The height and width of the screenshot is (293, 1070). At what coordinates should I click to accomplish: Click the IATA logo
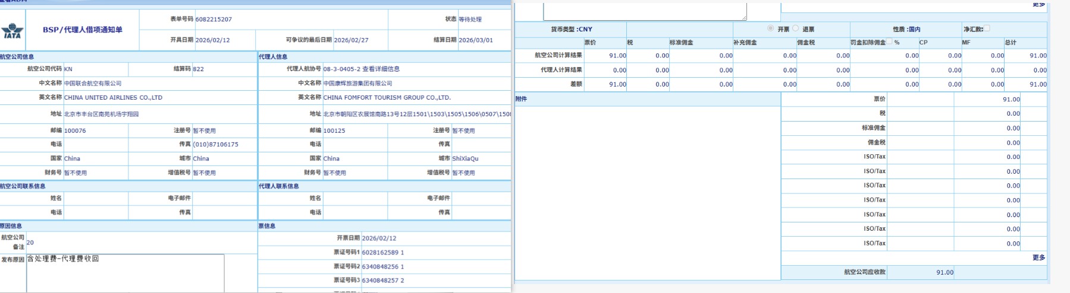coord(12,31)
